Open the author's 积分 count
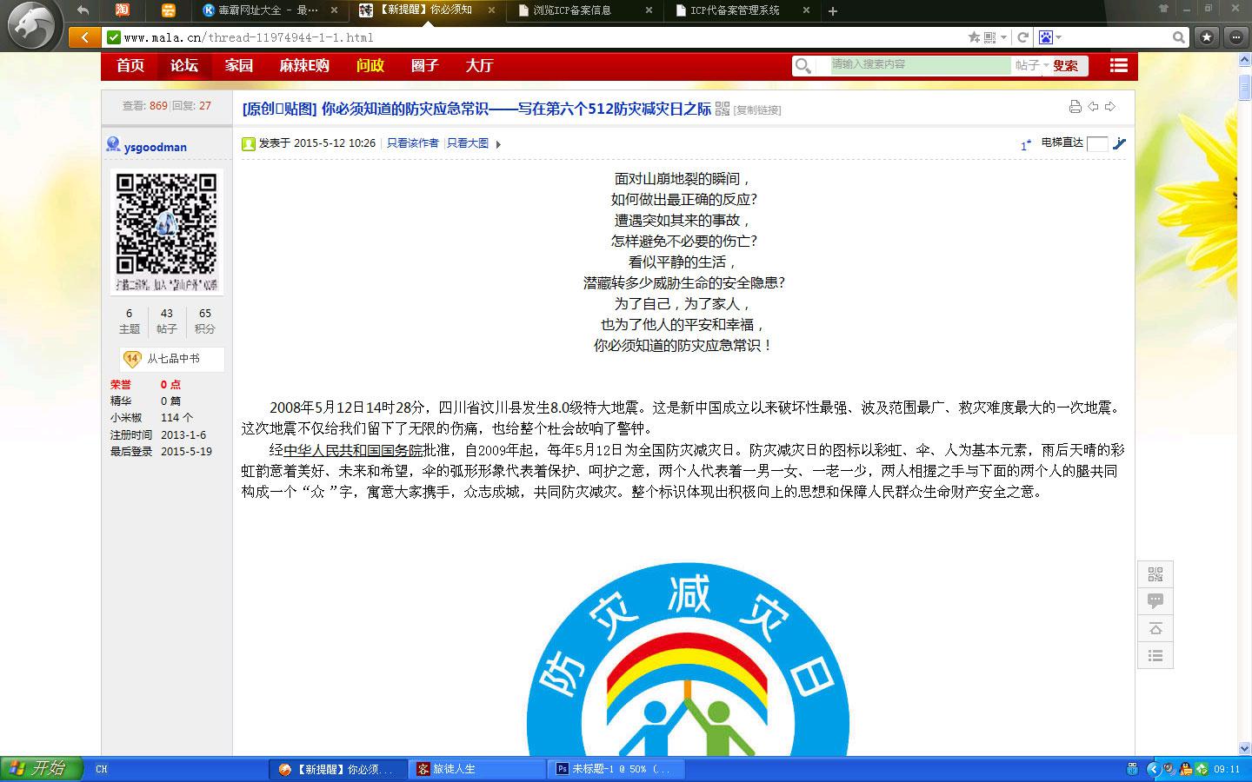 [205, 321]
